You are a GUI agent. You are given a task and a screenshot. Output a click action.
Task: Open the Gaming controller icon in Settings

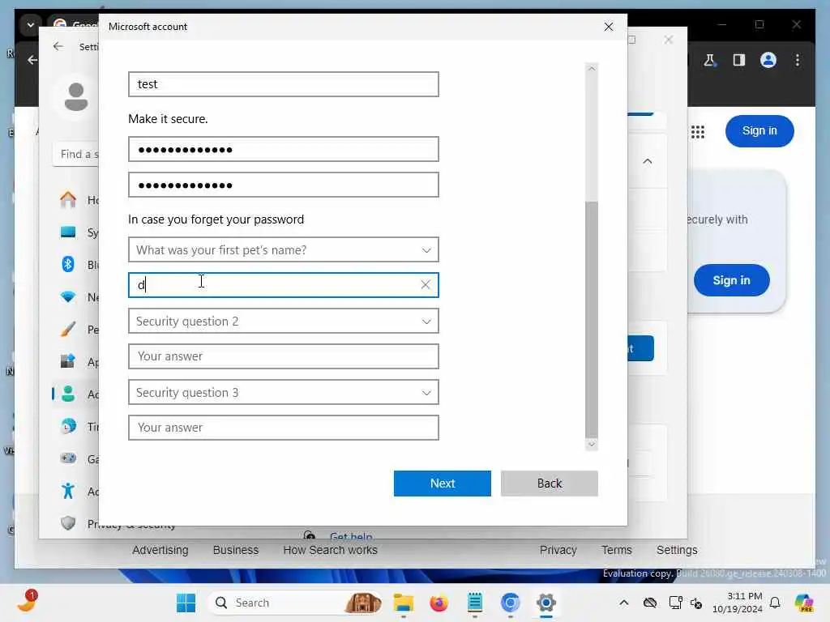coord(68,458)
